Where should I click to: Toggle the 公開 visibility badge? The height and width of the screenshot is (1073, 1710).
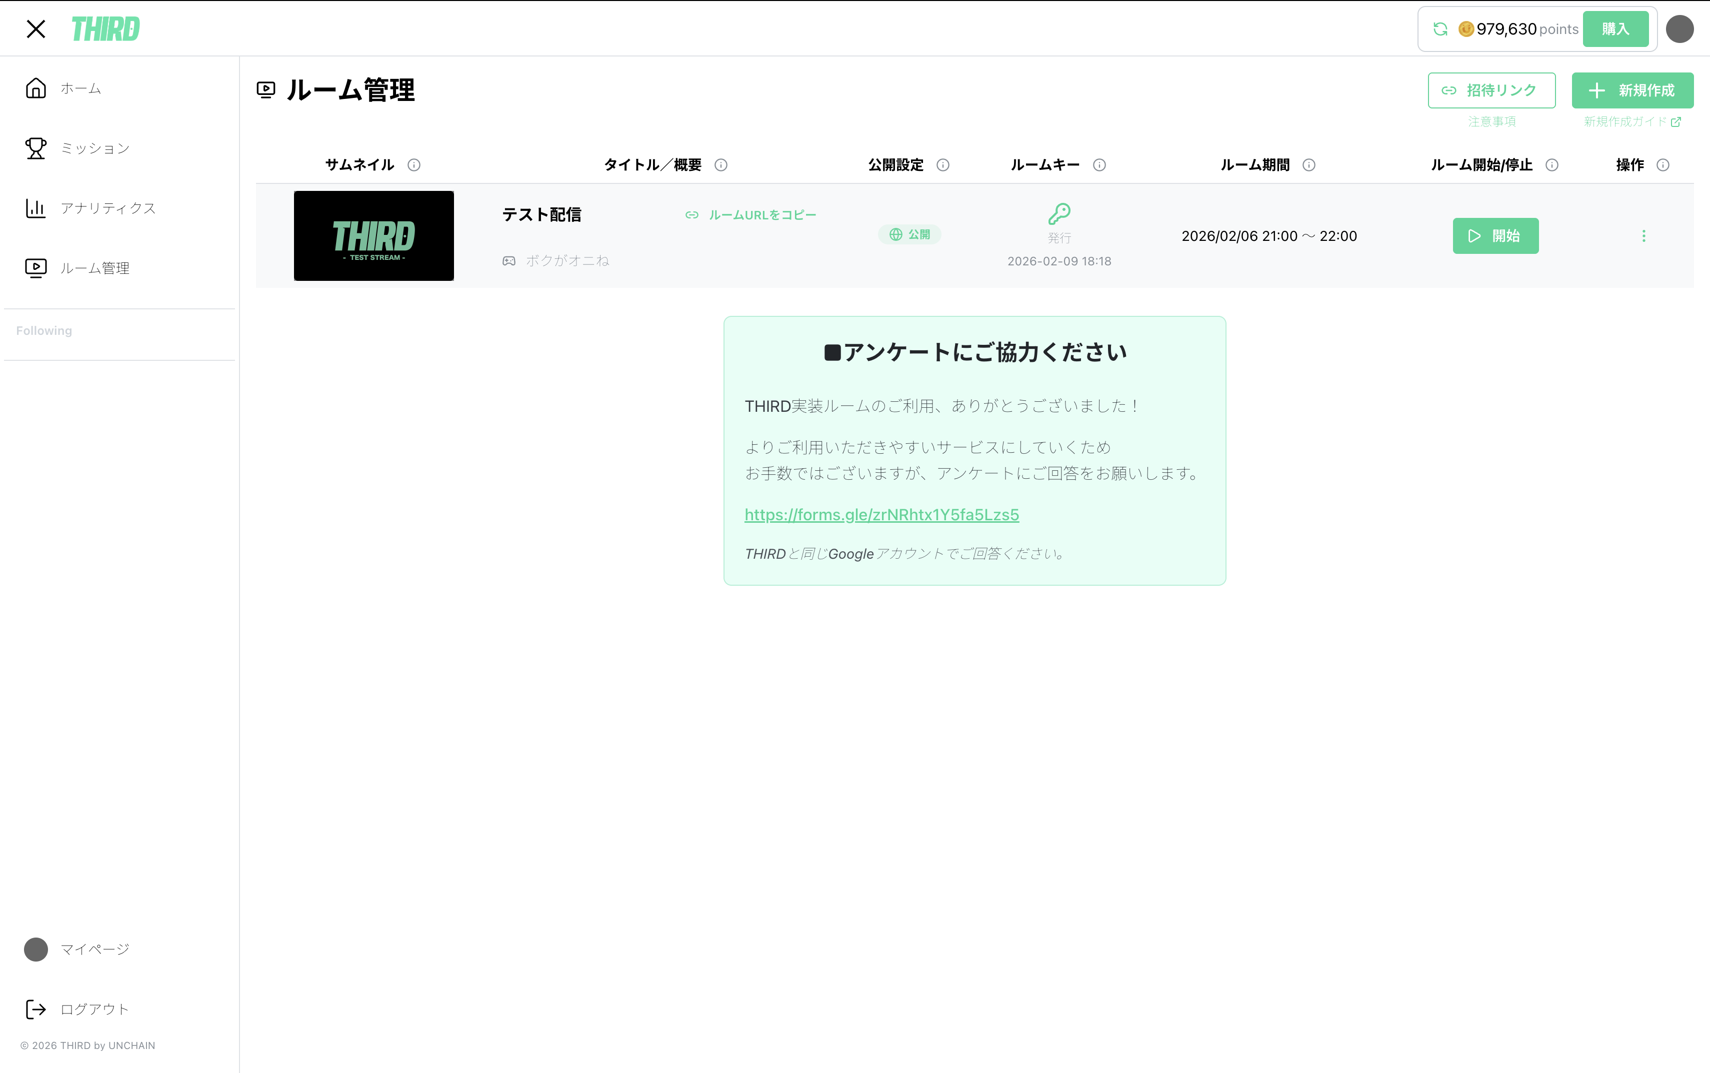(909, 234)
